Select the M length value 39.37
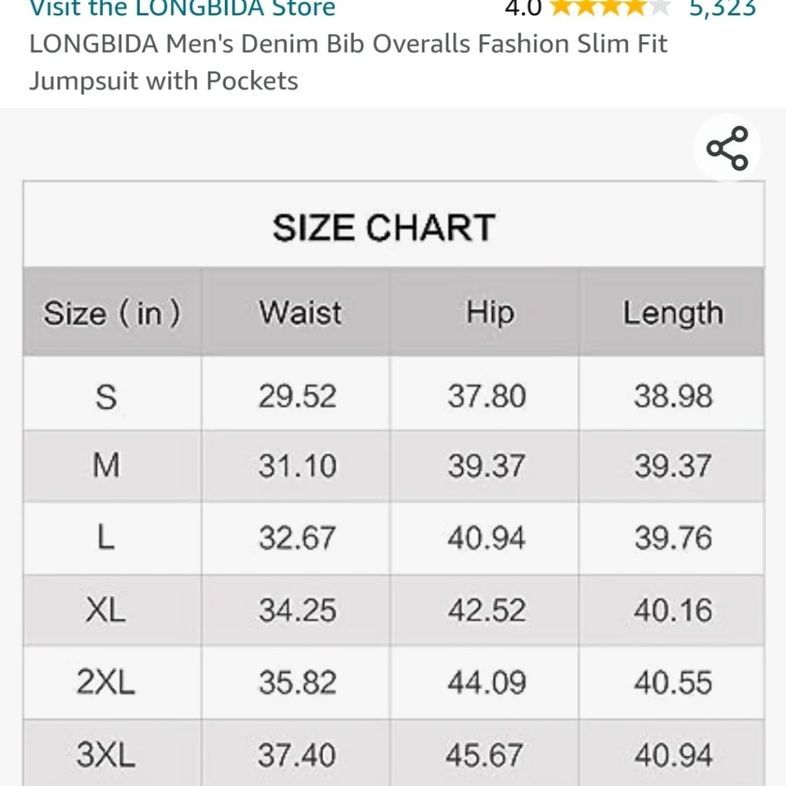This screenshot has height=786, width=786. [673, 467]
